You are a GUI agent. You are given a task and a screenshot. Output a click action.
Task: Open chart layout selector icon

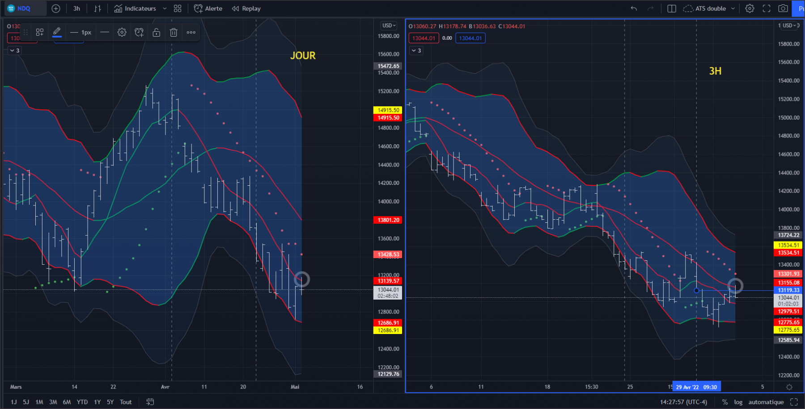[672, 8]
